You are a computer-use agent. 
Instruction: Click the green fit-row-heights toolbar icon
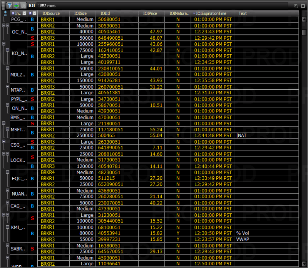click(x=16, y=5)
